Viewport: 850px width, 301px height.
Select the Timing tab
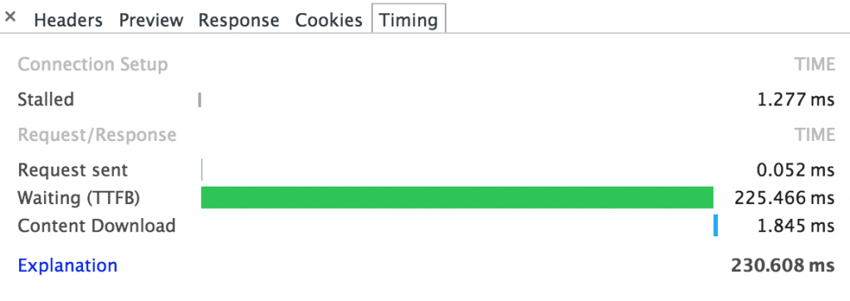click(408, 20)
